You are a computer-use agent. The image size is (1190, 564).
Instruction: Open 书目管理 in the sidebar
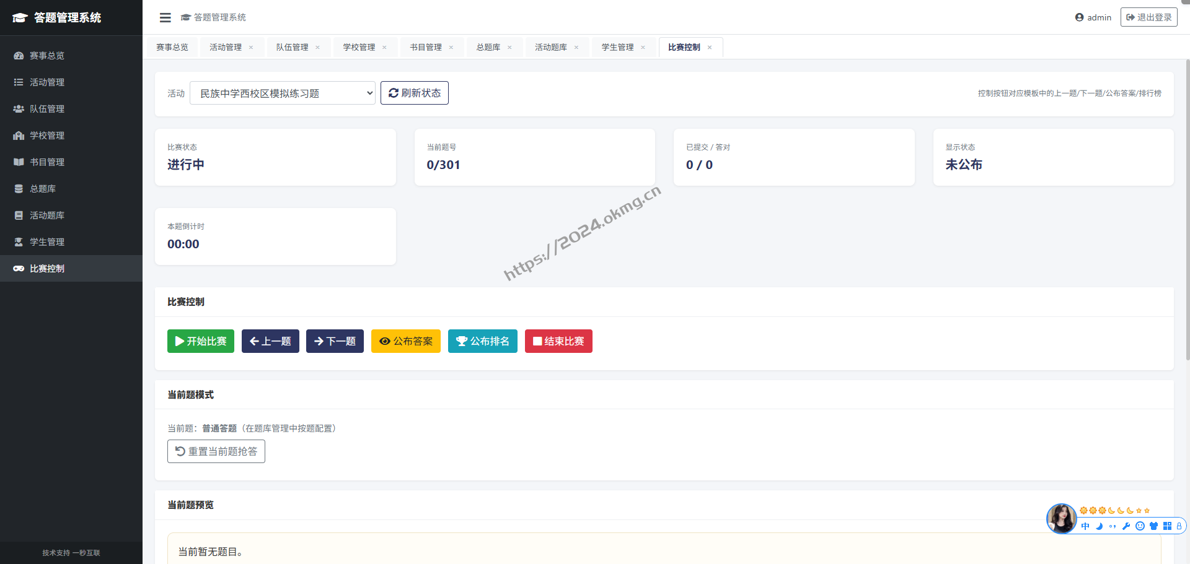pos(71,162)
